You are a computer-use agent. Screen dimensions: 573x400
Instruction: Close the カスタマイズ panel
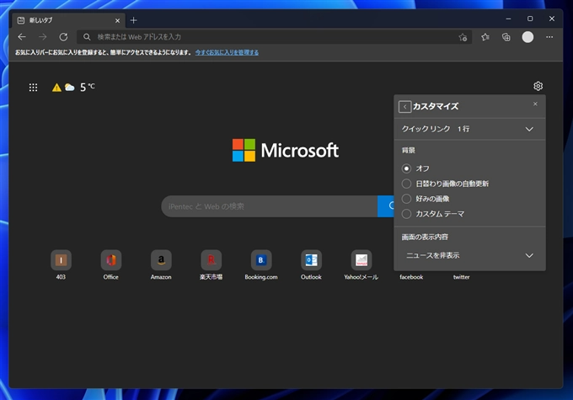point(535,104)
